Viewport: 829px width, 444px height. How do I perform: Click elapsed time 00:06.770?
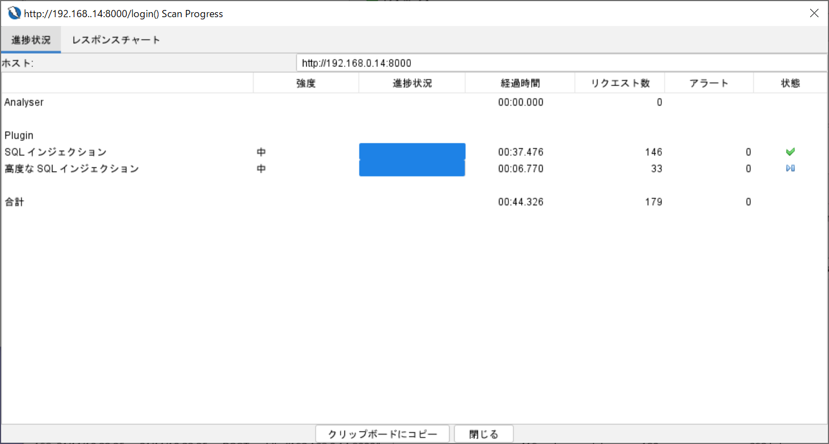pyautogui.click(x=521, y=168)
